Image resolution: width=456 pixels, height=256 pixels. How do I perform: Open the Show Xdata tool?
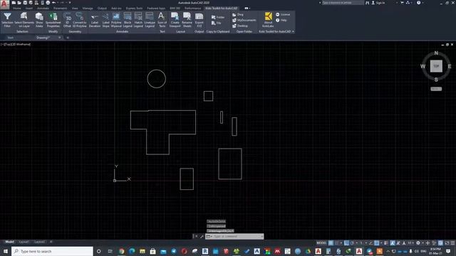39,20
